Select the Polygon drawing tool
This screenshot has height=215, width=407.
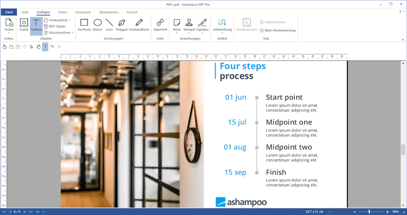pos(122,25)
